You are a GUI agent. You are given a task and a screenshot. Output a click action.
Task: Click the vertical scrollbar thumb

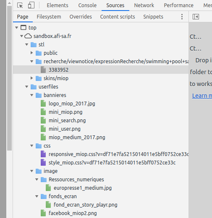(x=9, y=78)
